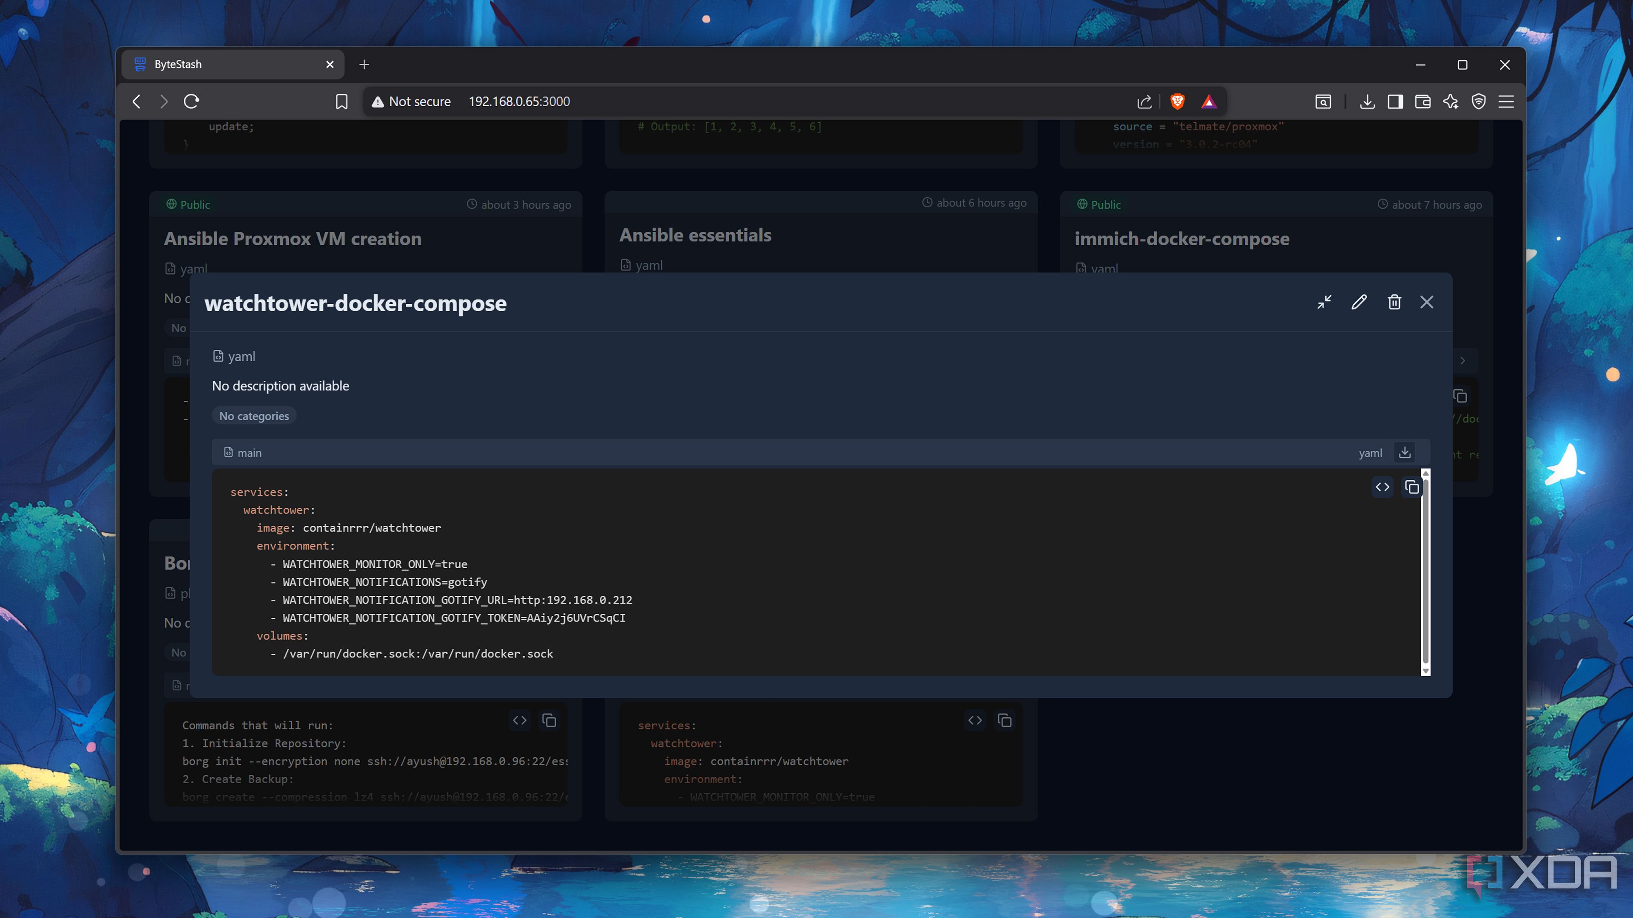Click the docker.sock volume line
Screen dimensions: 1633x918
point(411,654)
